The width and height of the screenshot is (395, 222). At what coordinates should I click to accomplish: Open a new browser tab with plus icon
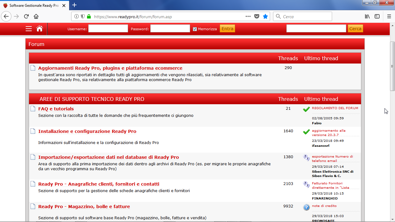74,5
